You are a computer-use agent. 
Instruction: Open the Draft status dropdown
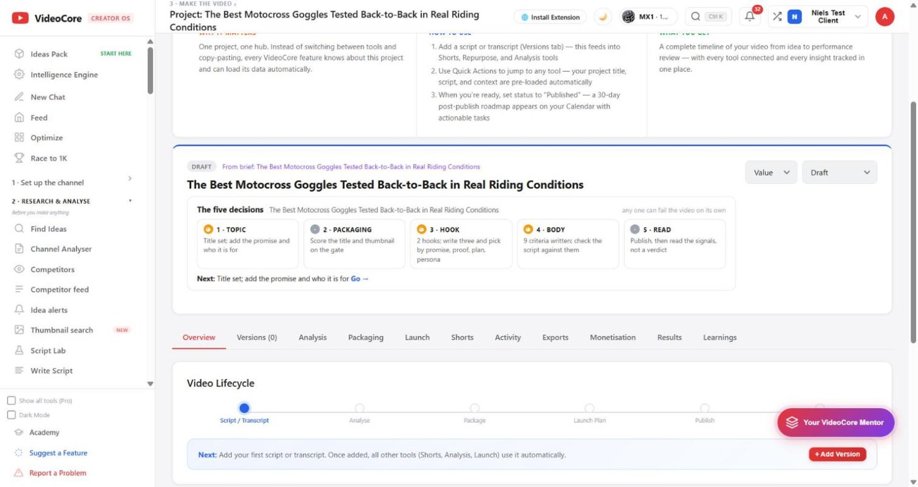click(x=839, y=173)
